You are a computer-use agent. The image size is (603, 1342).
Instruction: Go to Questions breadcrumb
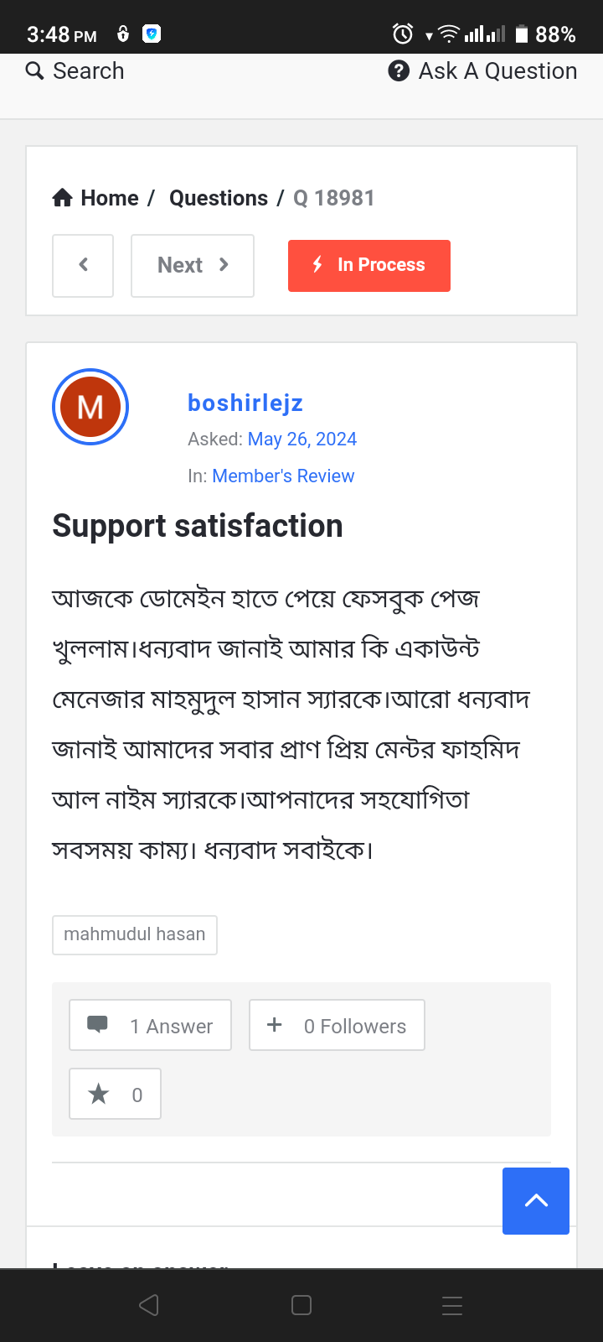pos(219,198)
